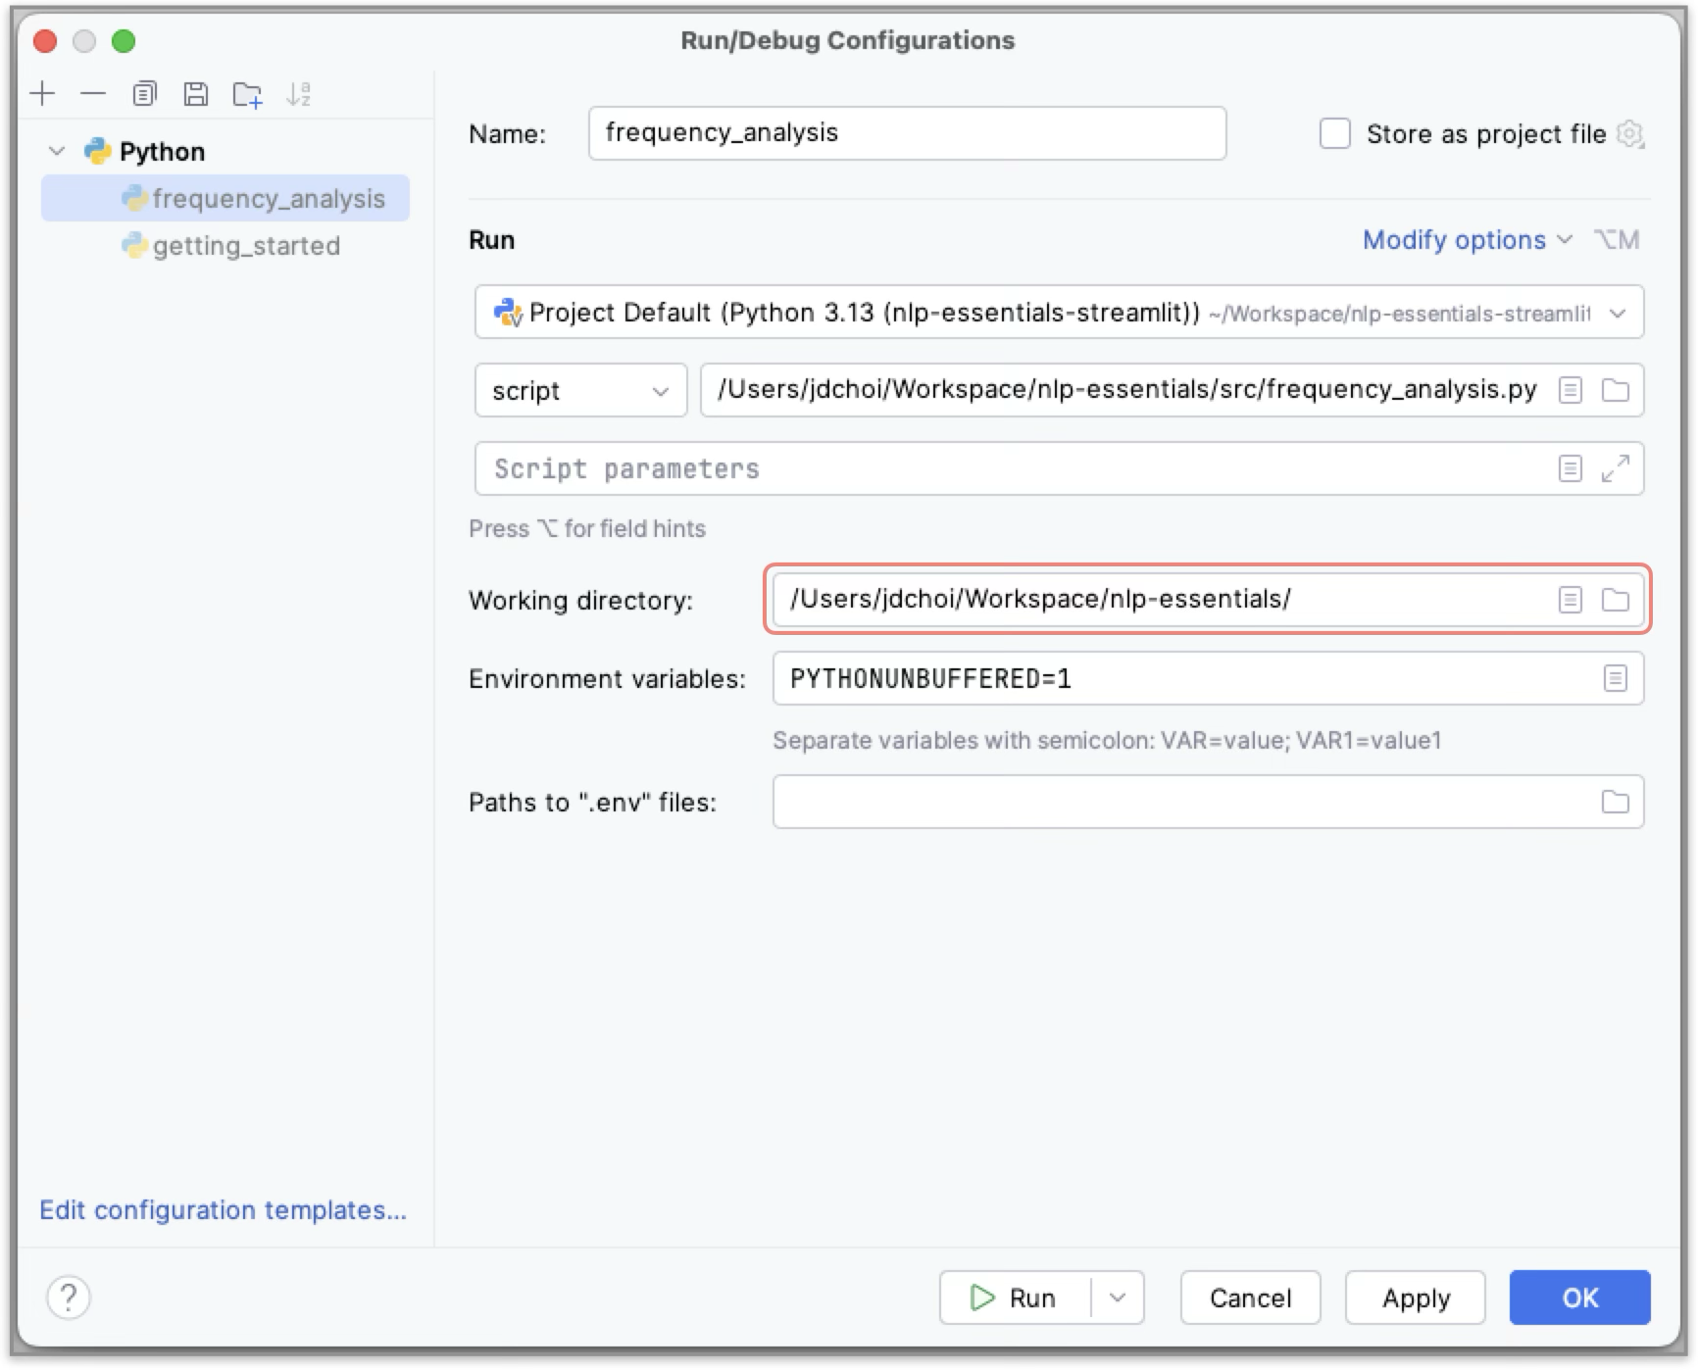Enable Store as project file

[1335, 134]
